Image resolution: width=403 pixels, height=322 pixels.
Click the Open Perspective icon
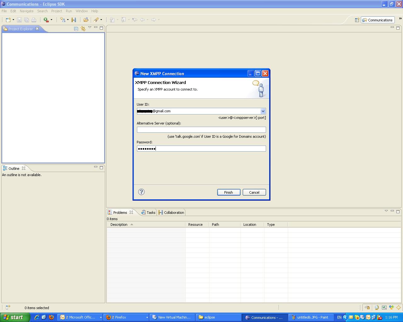pyautogui.click(x=357, y=20)
